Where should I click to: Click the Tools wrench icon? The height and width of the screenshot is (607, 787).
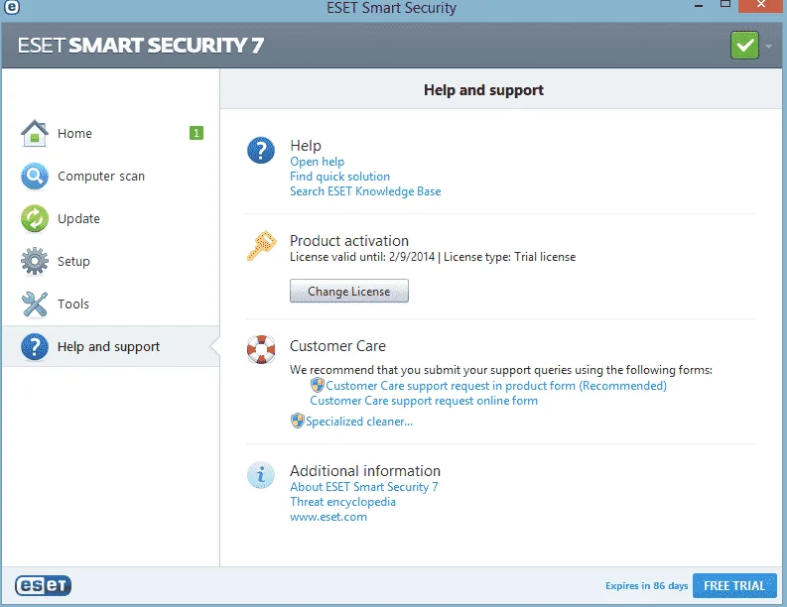(34, 304)
